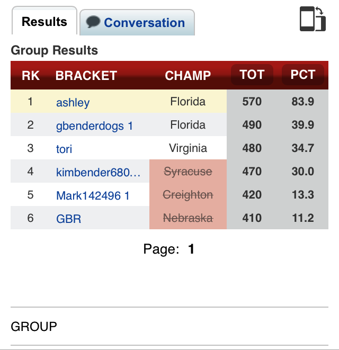The width and height of the screenshot is (339, 350).
Task: Sort by the PCT column header
Action: coord(302,75)
